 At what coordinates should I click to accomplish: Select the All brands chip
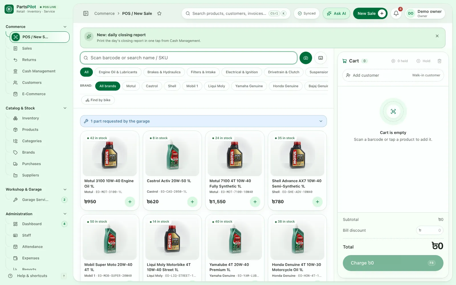[108, 86]
